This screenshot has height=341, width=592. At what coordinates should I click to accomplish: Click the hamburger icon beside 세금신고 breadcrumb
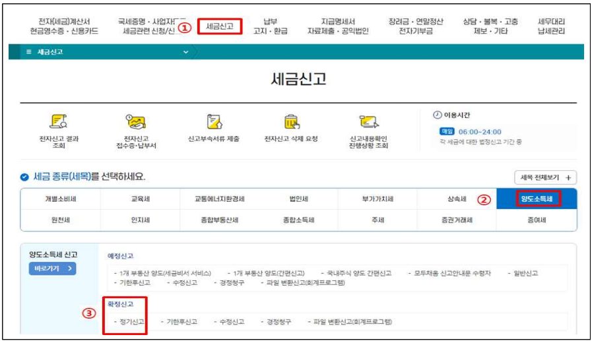pyautogui.click(x=28, y=51)
